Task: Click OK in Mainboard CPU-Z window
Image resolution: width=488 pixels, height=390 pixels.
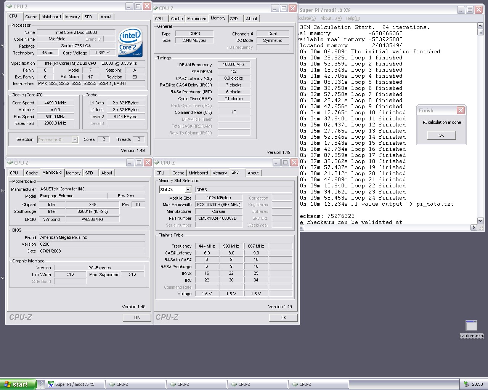Action: 137,318
